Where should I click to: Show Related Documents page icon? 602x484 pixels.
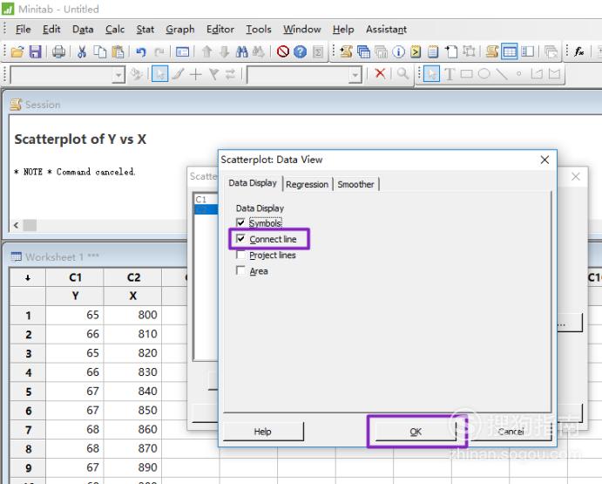pyautogui.click(x=451, y=51)
